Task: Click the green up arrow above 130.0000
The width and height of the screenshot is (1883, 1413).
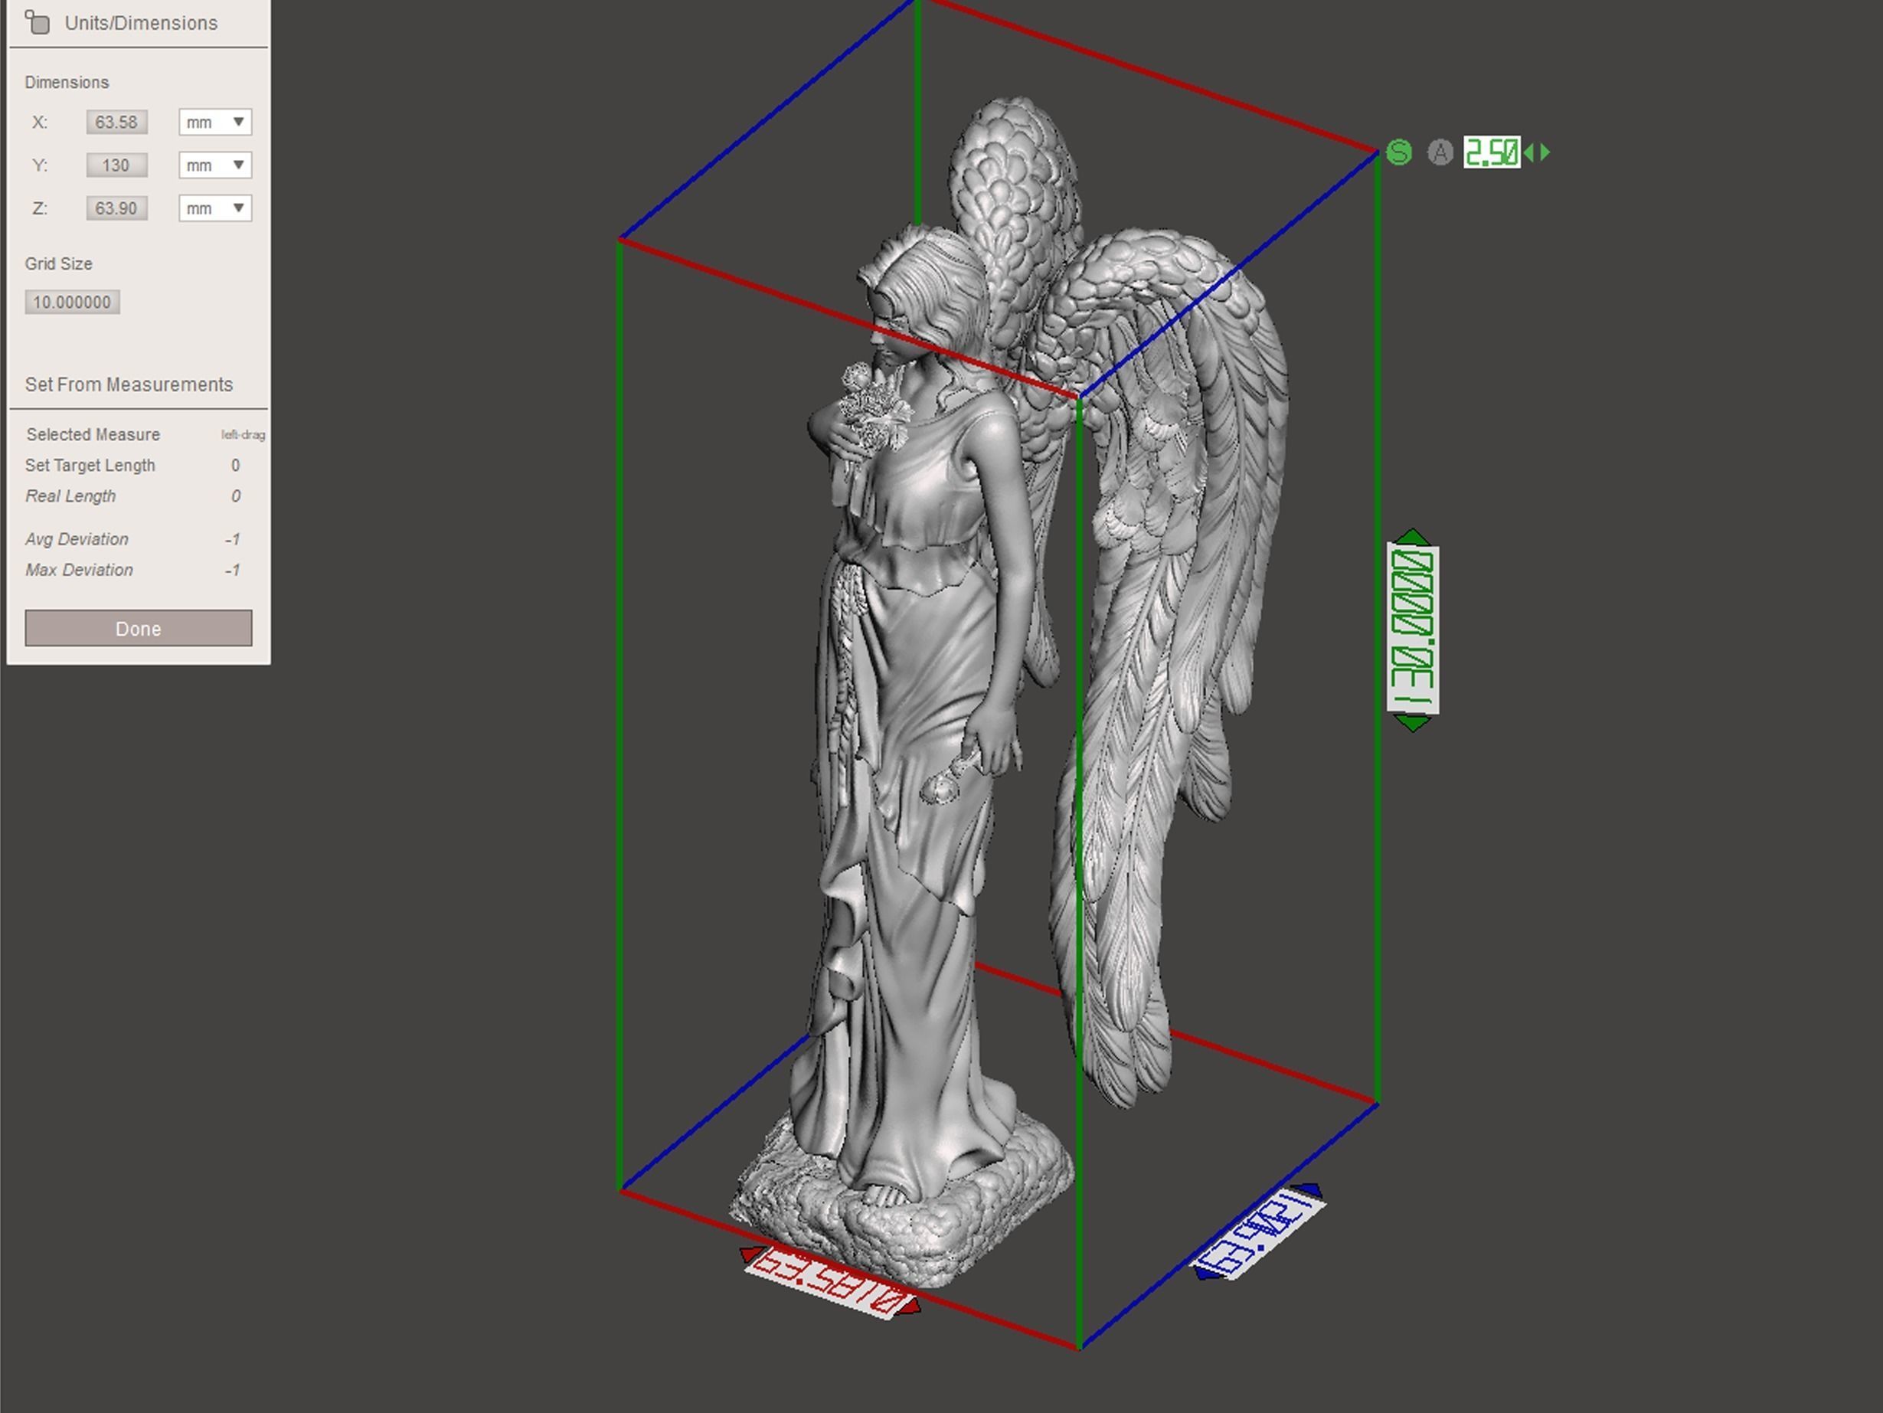Action: [x=1413, y=537]
